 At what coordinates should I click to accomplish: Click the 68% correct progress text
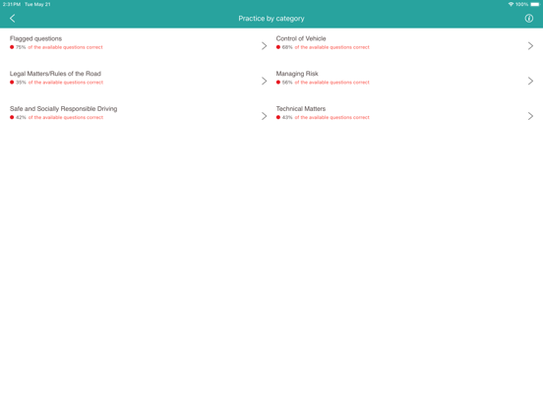(x=326, y=47)
